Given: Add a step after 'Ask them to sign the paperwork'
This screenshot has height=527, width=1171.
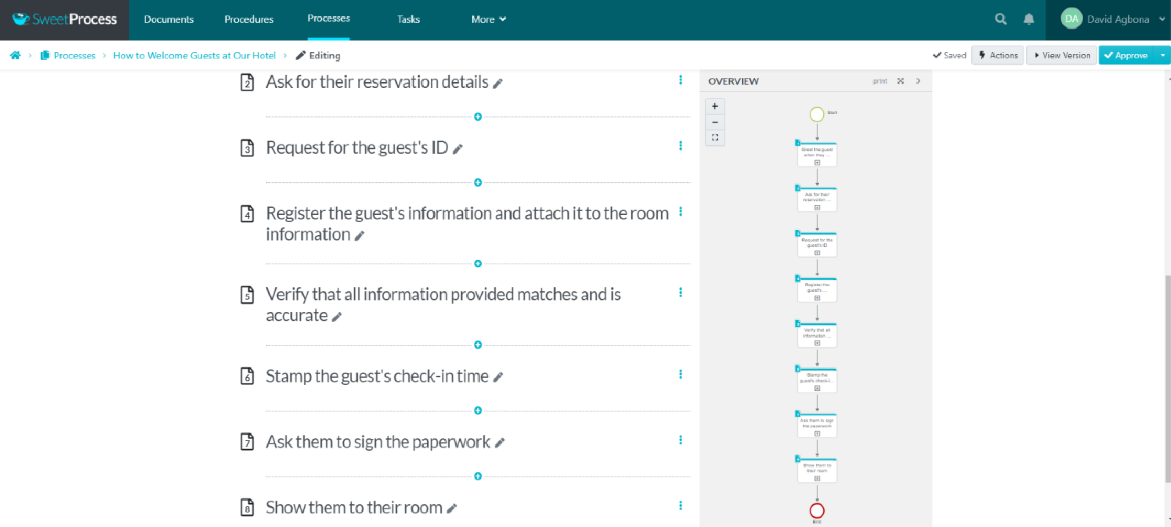Looking at the screenshot, I should [478, 476].
